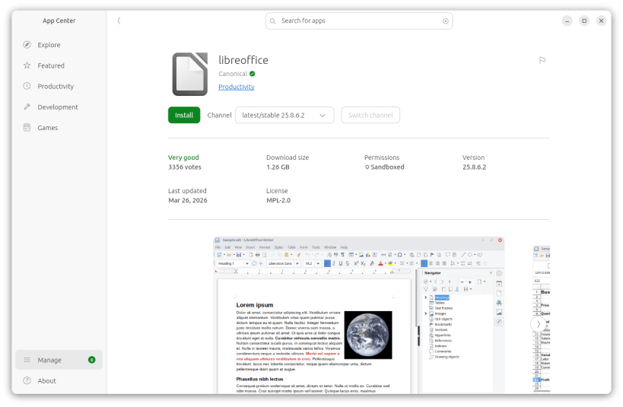Select Featured in the sidebar

(x=51, y=65)
